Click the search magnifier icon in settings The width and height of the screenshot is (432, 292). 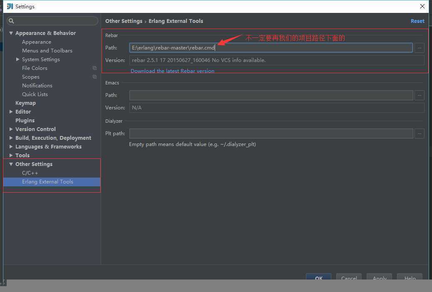click(x=11, y=21)
